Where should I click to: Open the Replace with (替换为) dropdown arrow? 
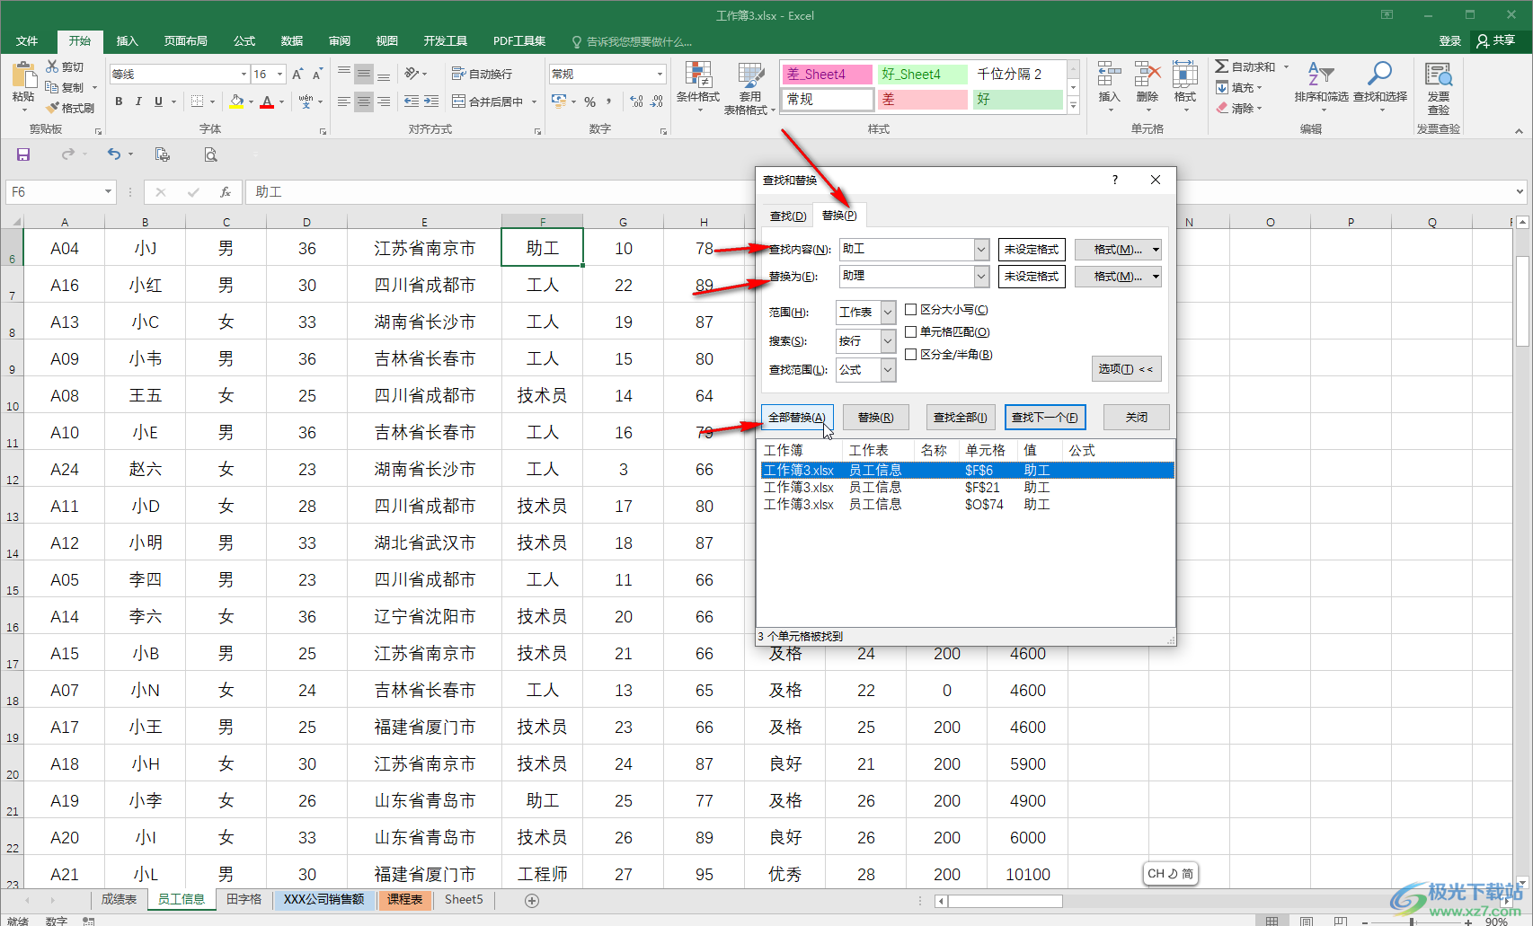tap(981, 277)
